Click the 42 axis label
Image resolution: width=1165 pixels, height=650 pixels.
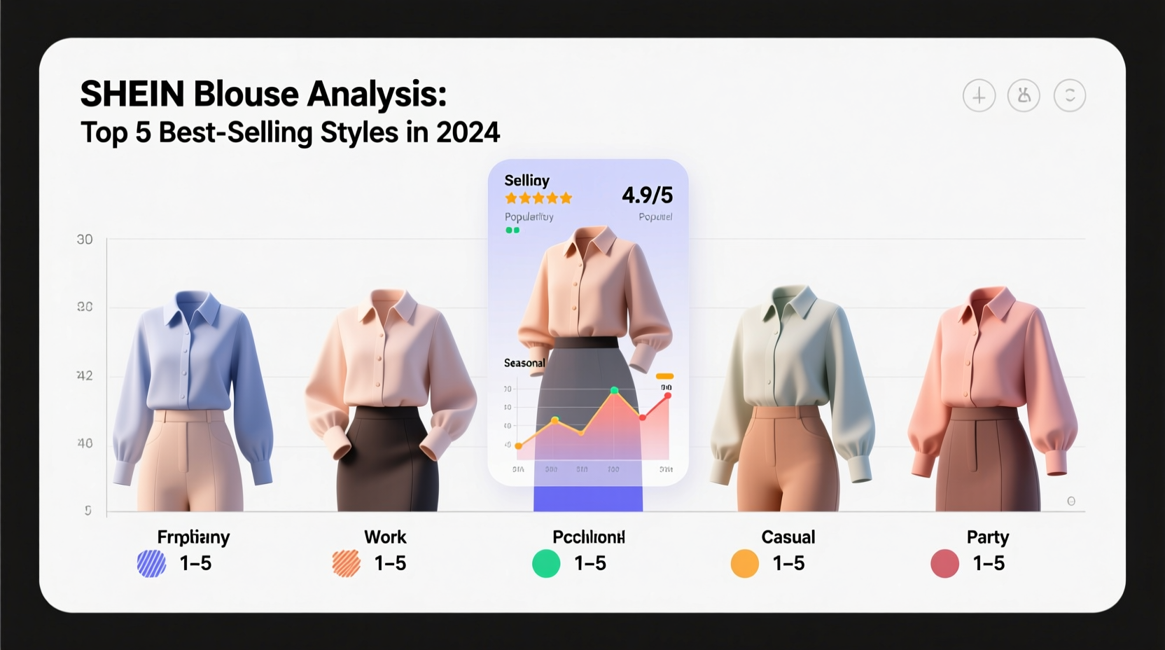point(85,375)
